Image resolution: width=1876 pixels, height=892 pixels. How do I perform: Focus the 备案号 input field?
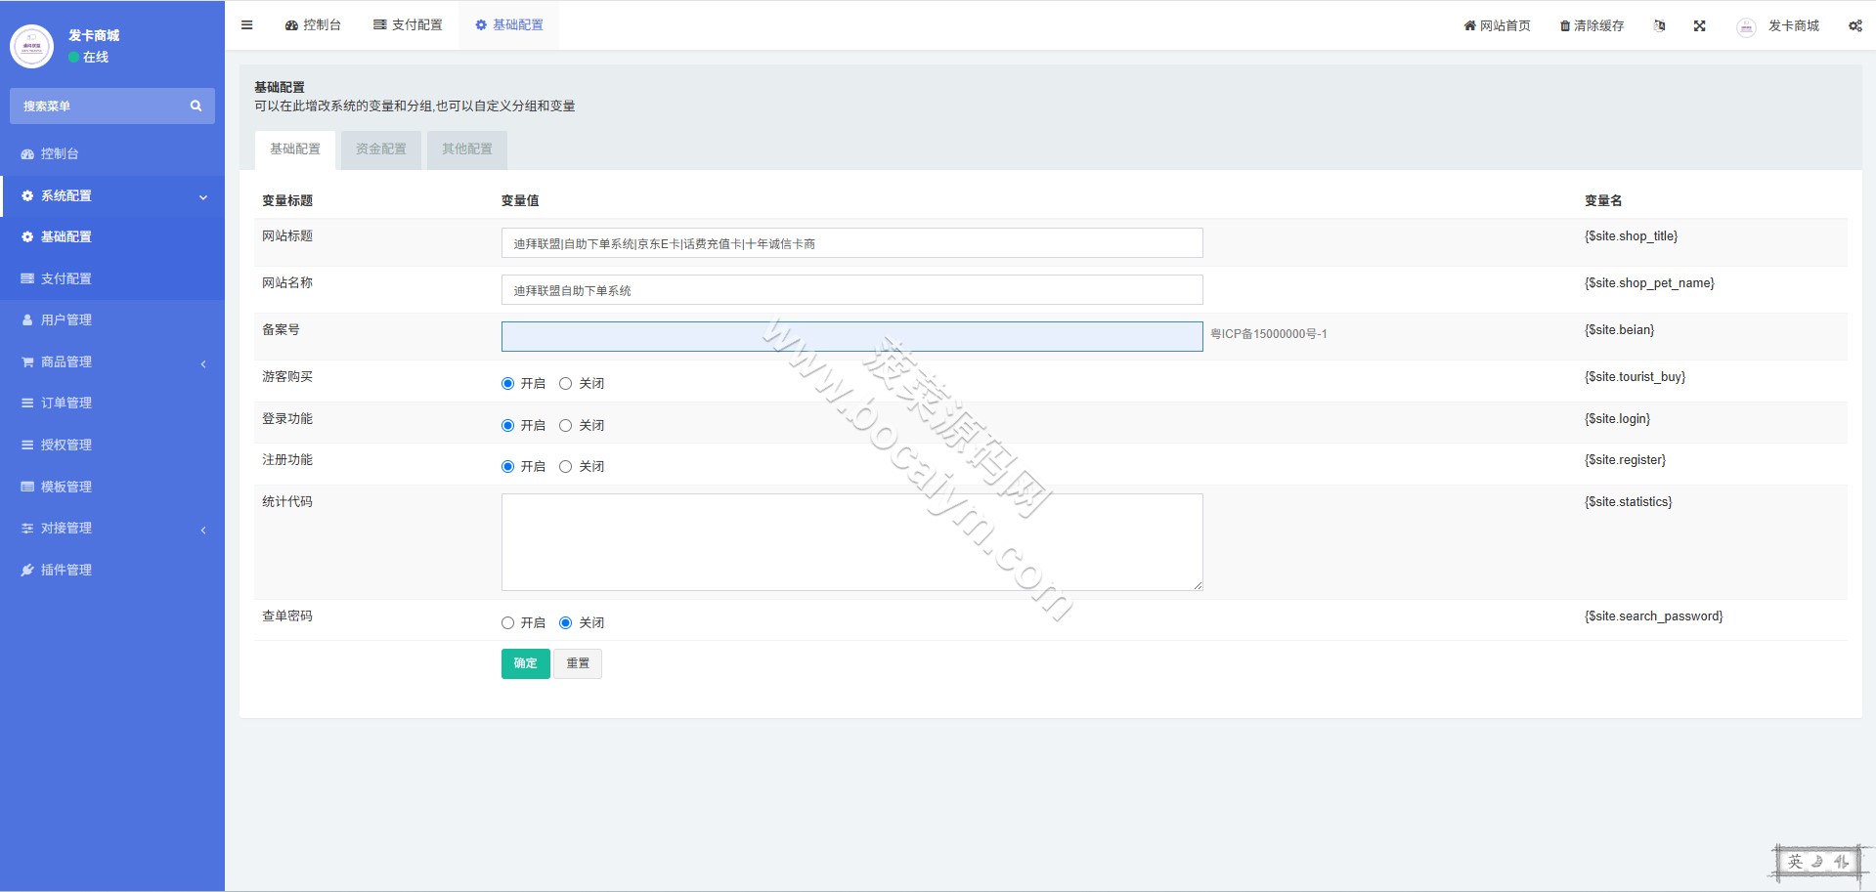851,336
